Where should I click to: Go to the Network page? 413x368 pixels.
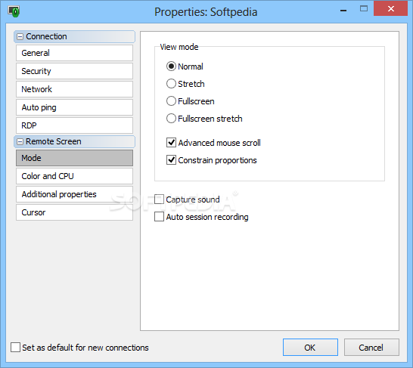click(x=74, y=89)
